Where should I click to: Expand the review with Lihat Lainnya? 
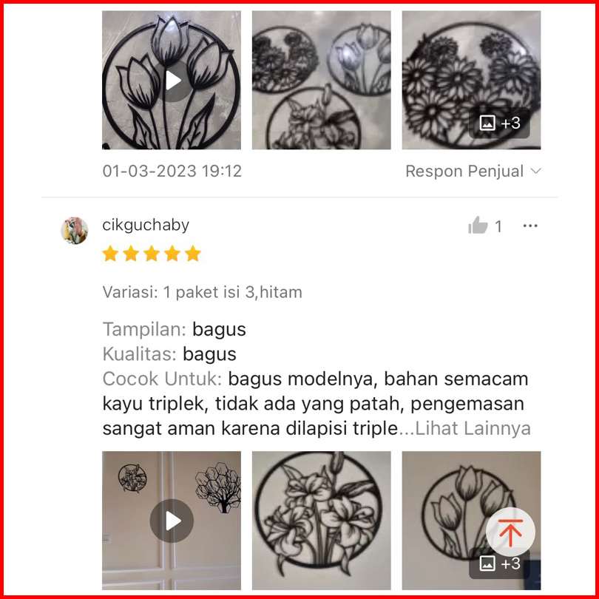(473, 428)
